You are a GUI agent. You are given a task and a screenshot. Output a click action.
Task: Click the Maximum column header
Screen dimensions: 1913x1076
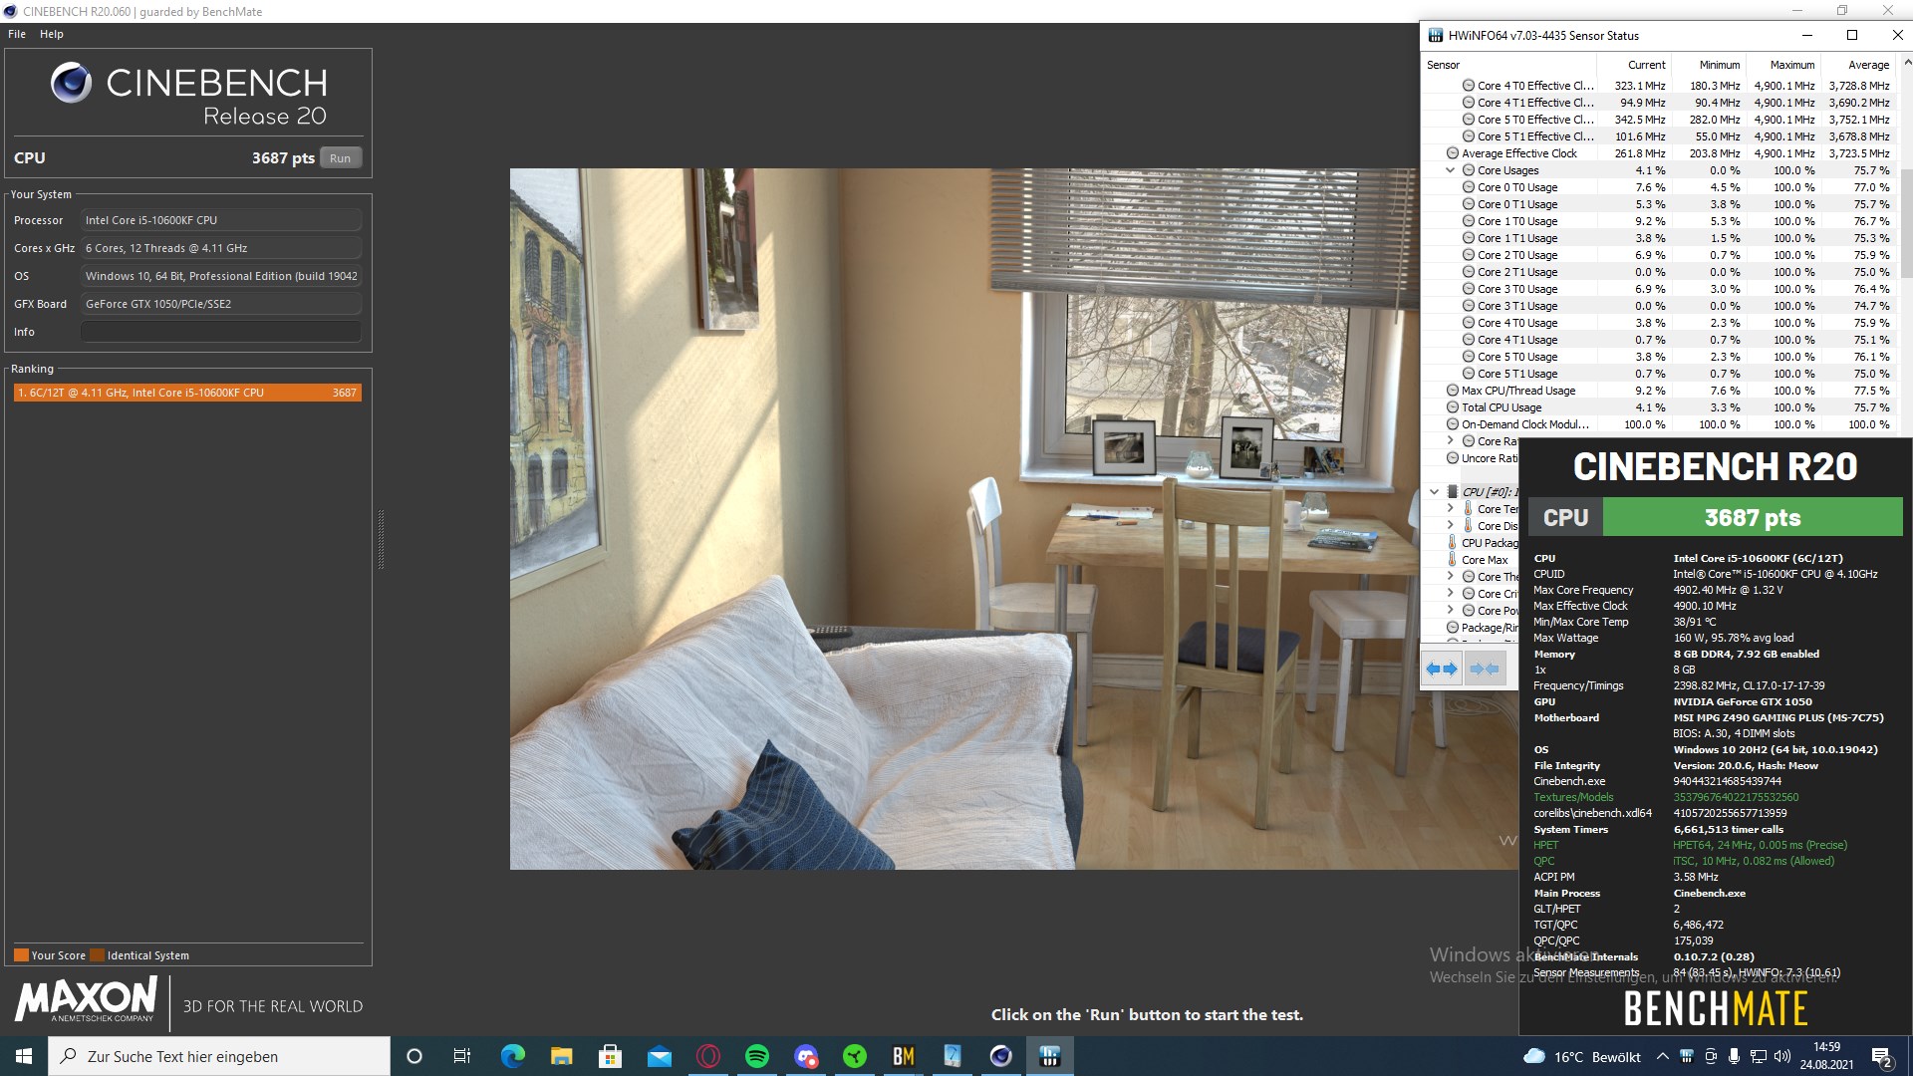click(x=1783, y=65)
